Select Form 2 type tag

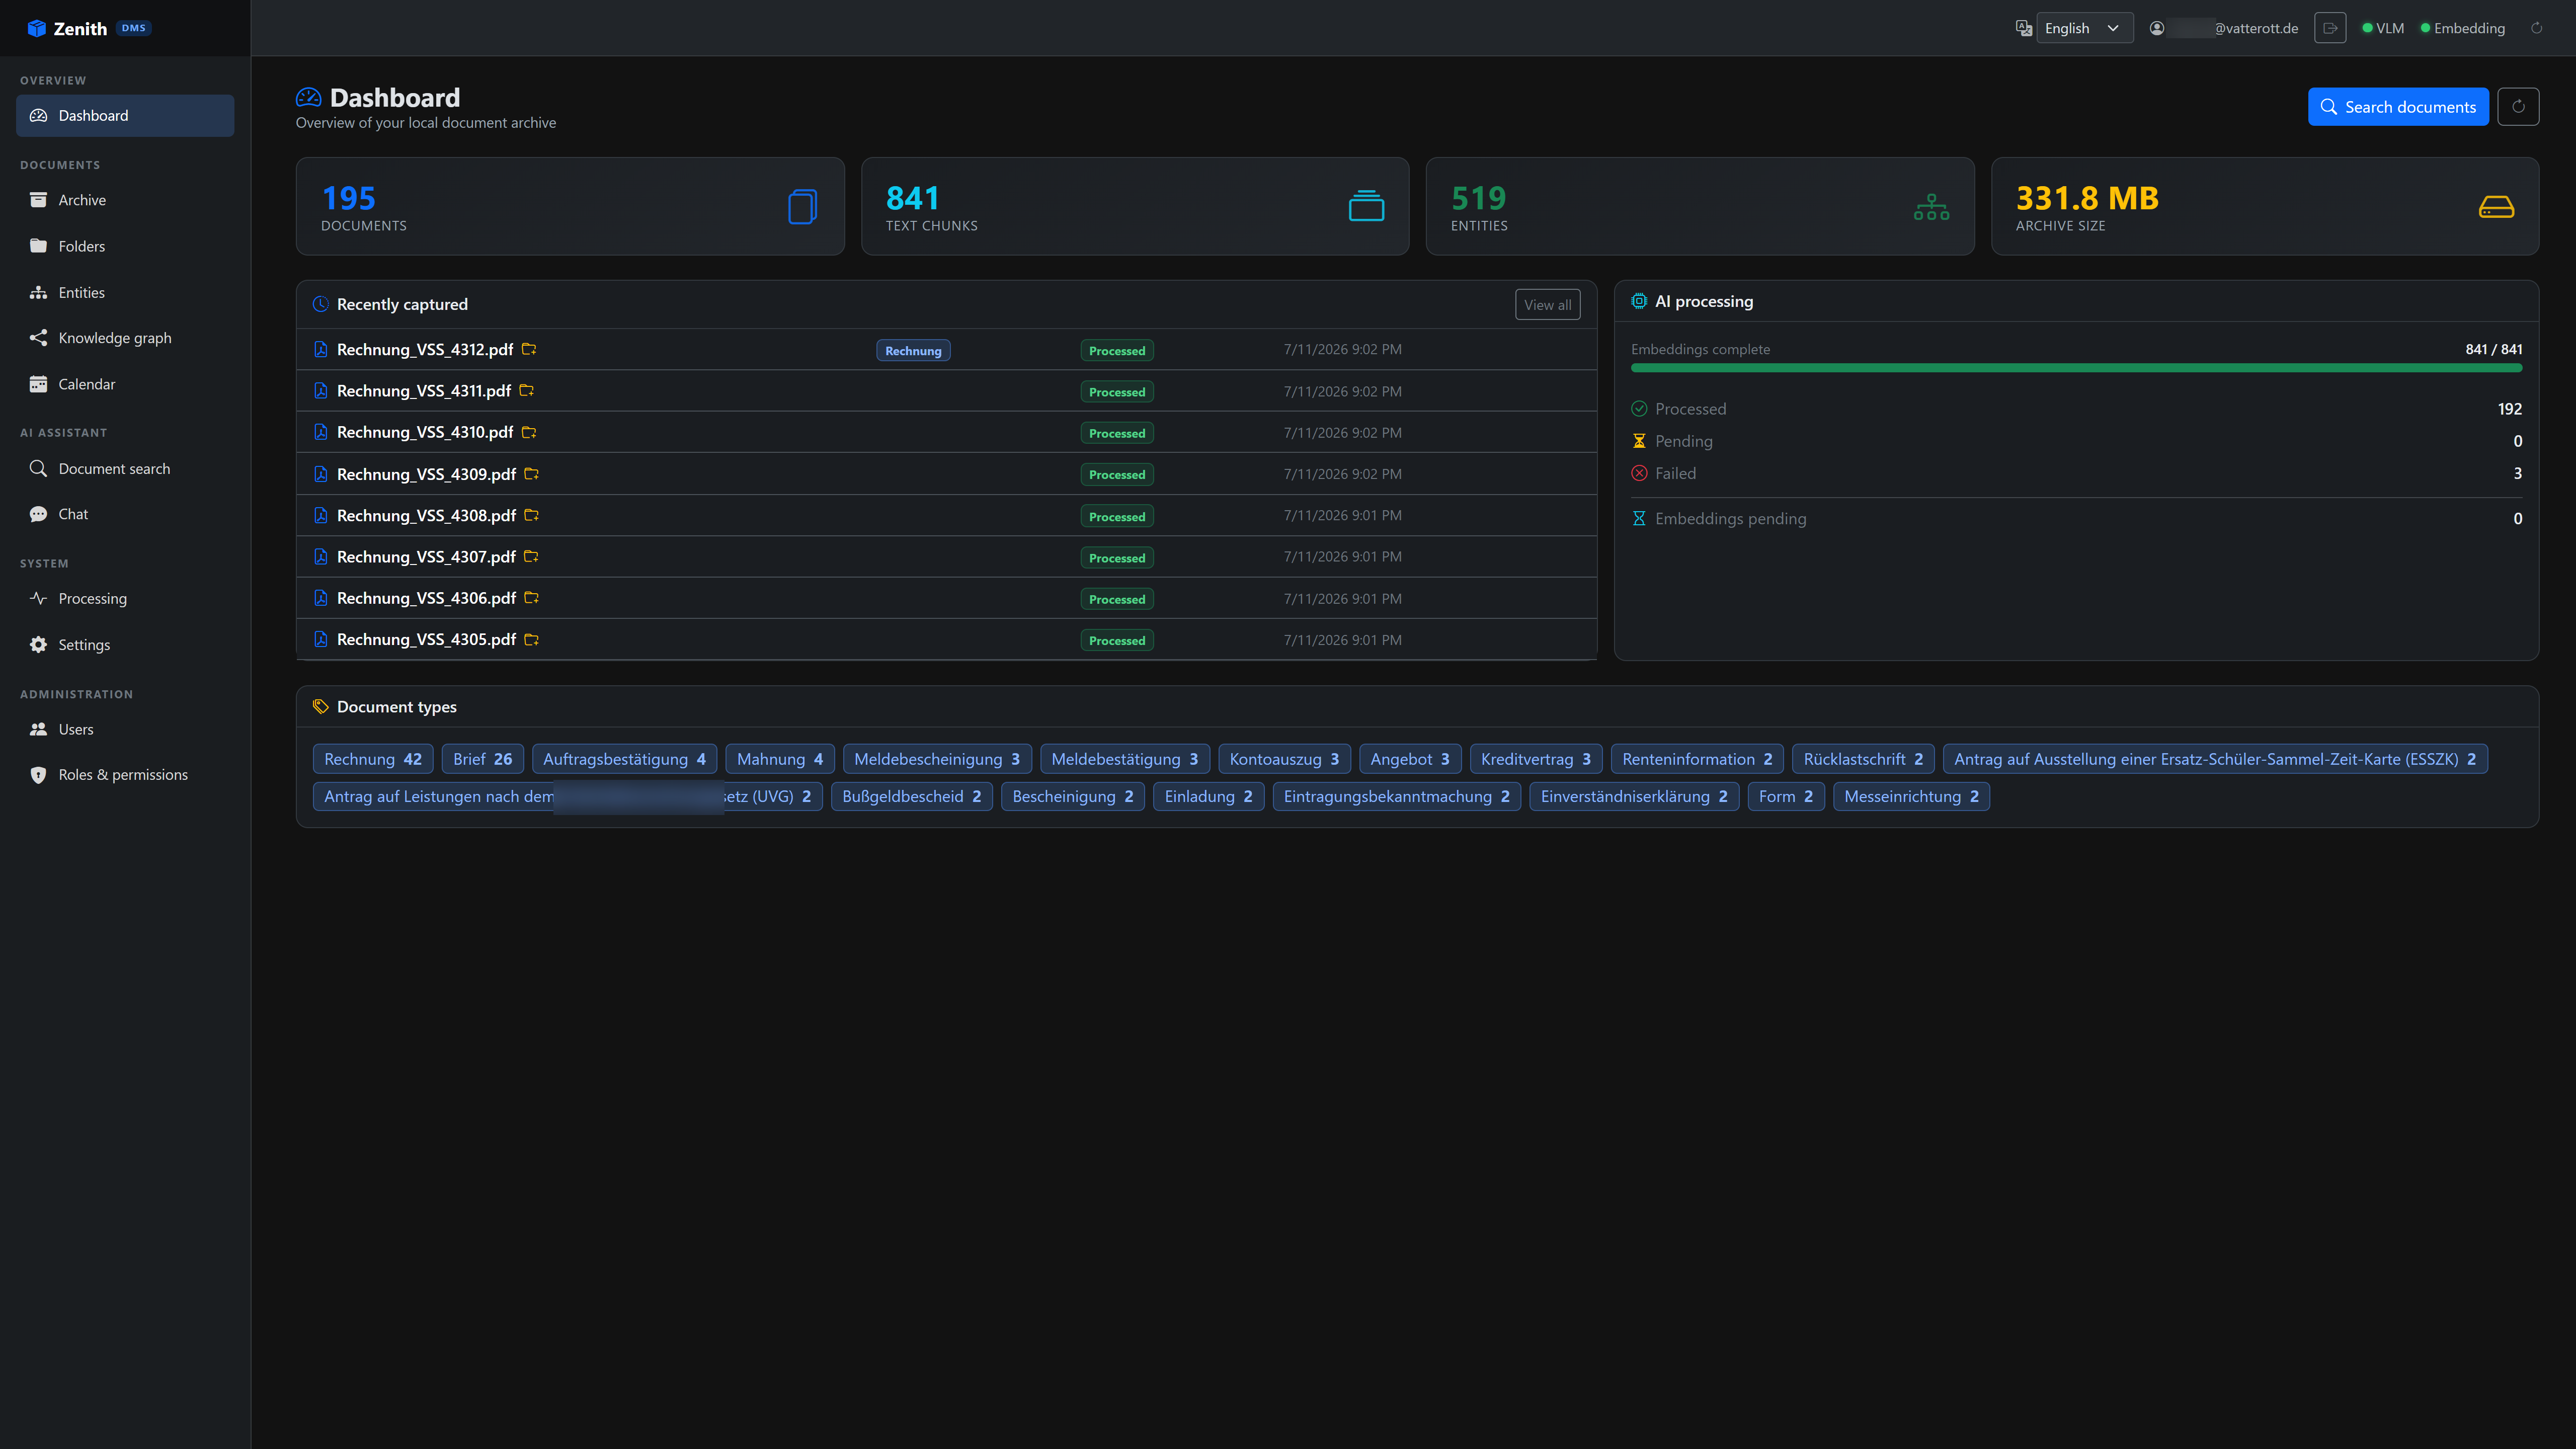[1786, 796]
